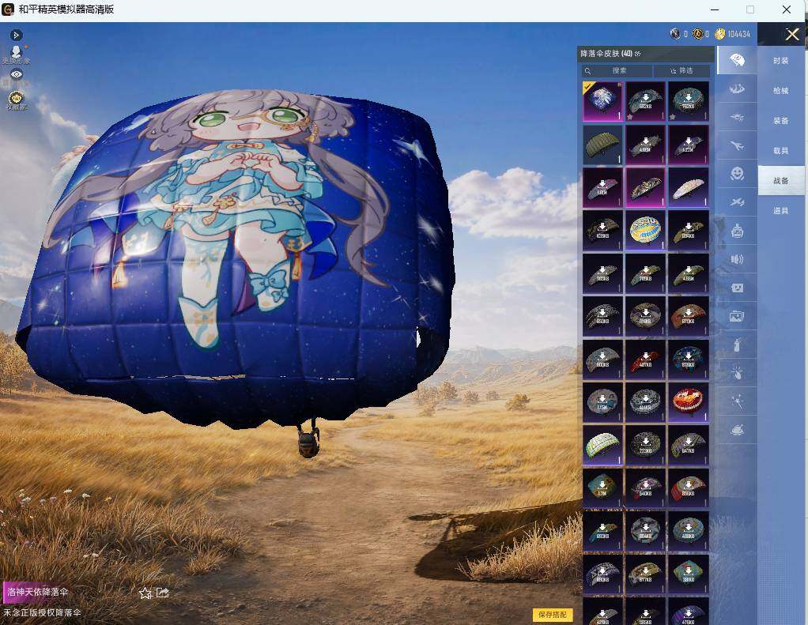The height and width of the screenshot is (625, 808).
Task: Click the 洛神天依降落伞 name label
Action: click(x=38, y=592)
